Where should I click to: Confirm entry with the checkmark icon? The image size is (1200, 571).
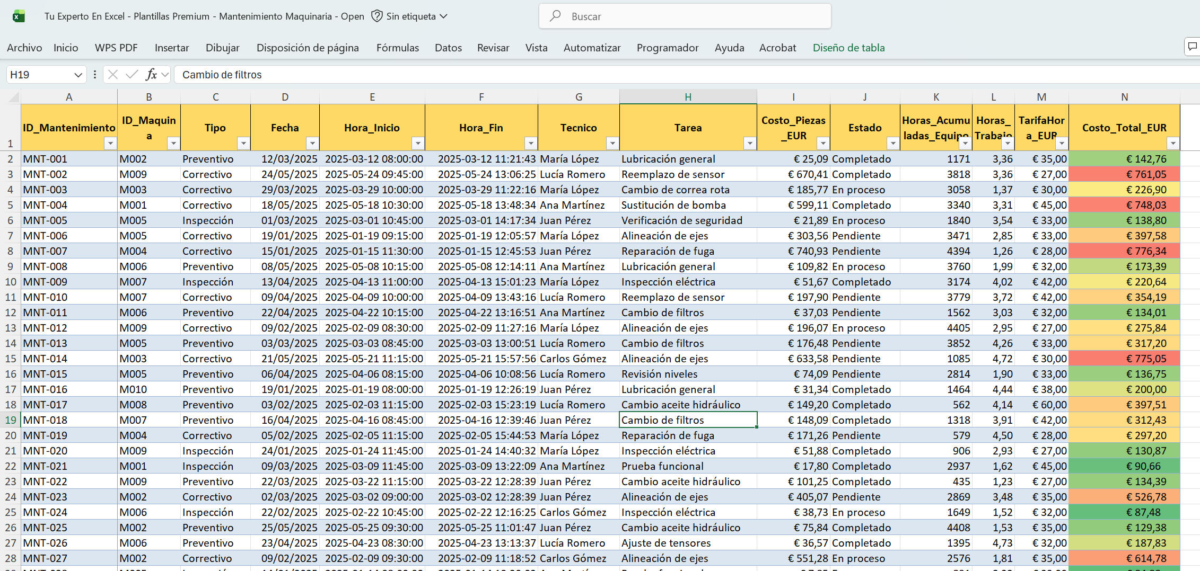pos(131,74)
